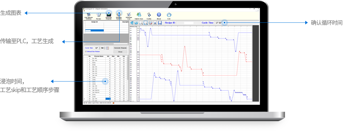This screenshot has height=133, width=343.
Task: Click the save diskette icon above chart
Action: pos(160,23)
